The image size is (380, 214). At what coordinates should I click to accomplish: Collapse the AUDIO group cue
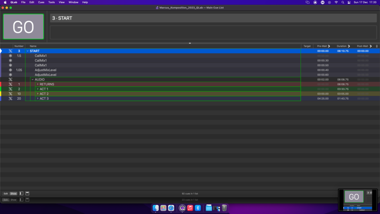coord(33,80)
